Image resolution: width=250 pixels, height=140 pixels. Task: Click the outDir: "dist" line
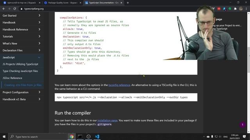point(74,63)
